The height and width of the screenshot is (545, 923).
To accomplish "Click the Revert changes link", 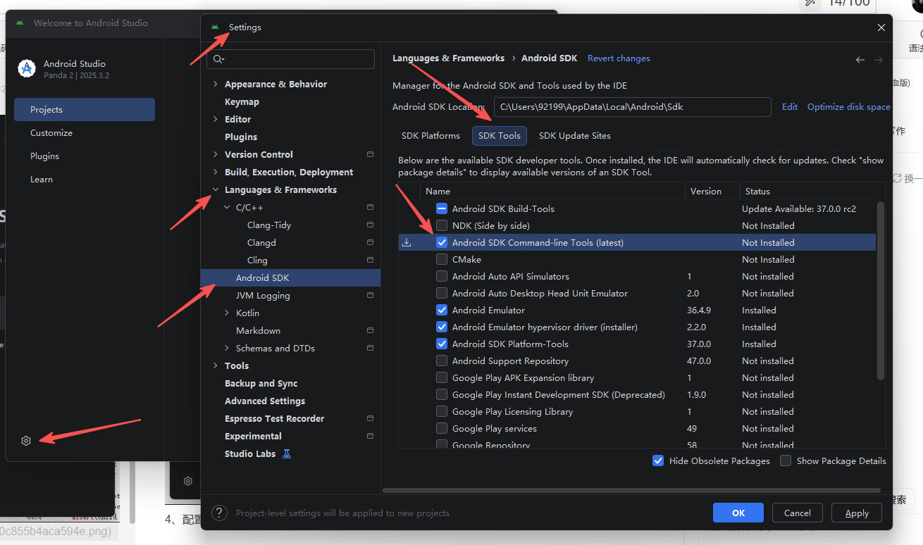I will [619, 58].
